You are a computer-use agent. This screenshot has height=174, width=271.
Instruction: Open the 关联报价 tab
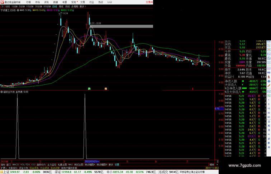pos(13,168)
